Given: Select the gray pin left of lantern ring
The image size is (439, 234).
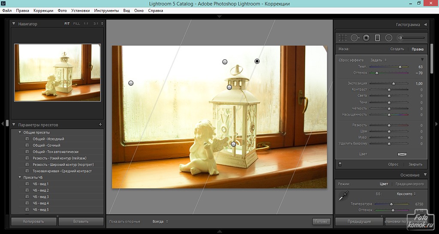Looking at the screenshot, I should [225, 61].
